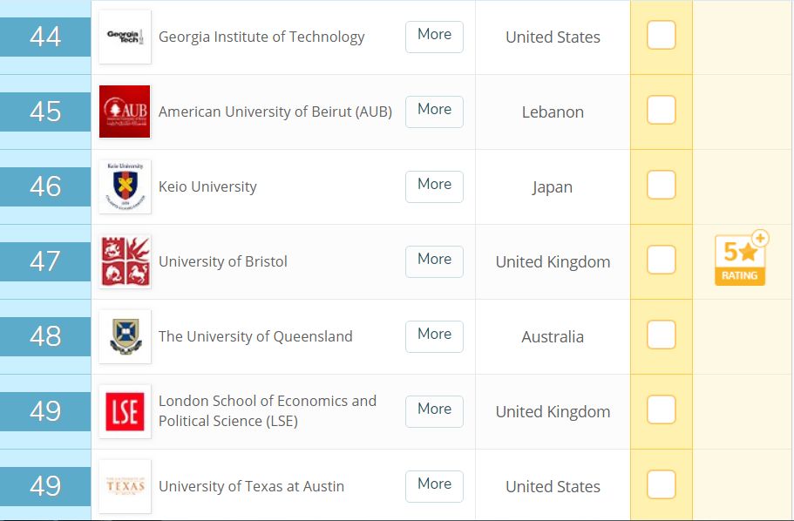Viewport: 794px width, 521px height.
Task: Expand More for American University of Beirut
Action: tap(434, 112)
